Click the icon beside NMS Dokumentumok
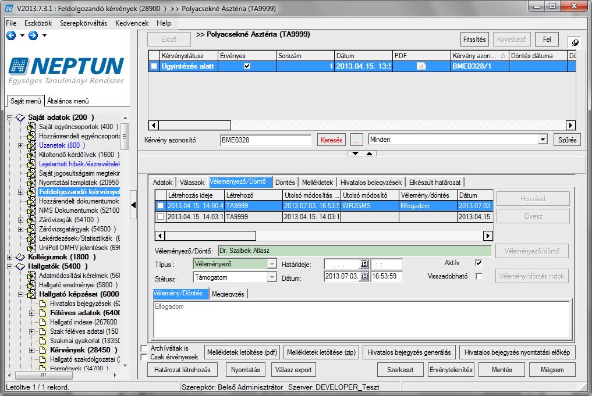Screen dimensions: 592x396 [x=31, y=211]
